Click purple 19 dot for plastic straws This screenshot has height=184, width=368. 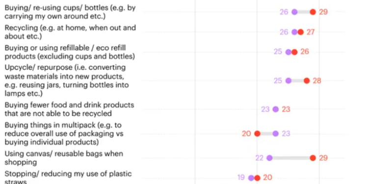[x=251, y=178]
